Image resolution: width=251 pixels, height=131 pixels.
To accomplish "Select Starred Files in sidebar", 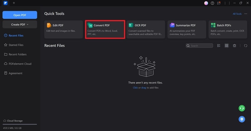I will tap(16, 45).
